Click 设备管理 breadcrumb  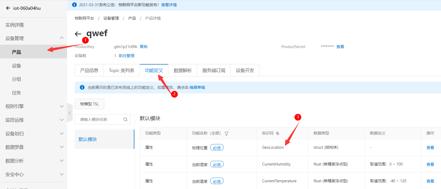click(x=111, y=18)
